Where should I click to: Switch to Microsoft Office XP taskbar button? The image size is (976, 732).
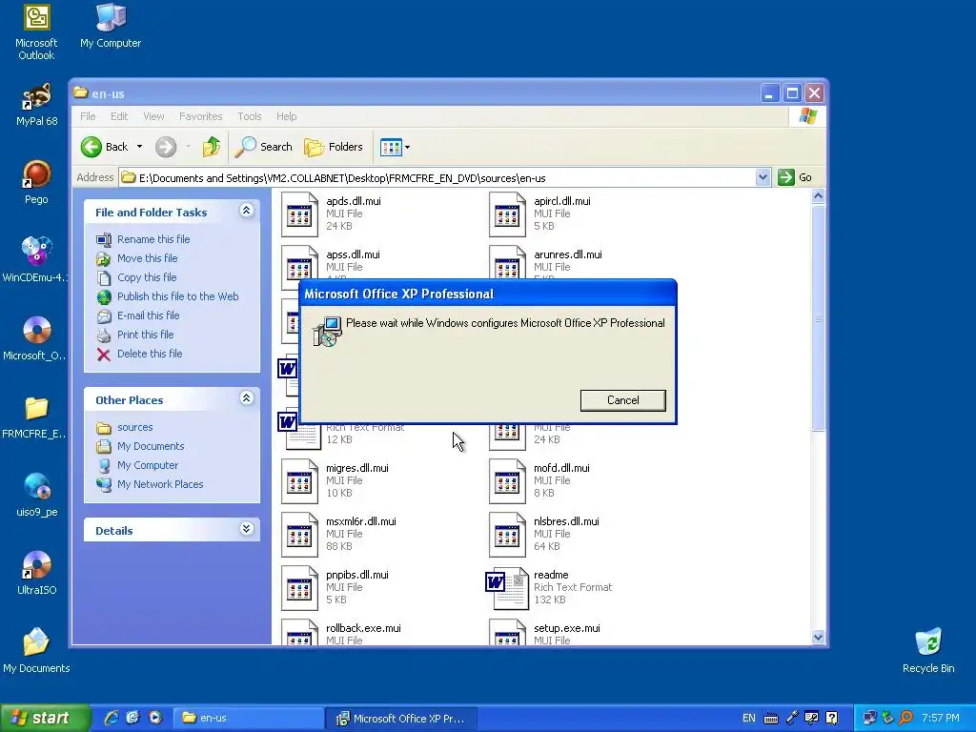click(401, 719)
